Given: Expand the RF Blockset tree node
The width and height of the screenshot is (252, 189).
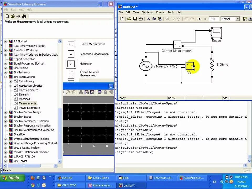Looking at the screenshot, I should [6, 42].
